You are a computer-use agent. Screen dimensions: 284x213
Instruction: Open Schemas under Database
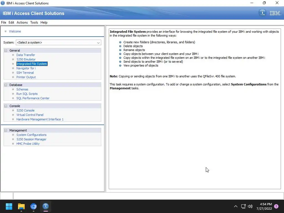click(x=22, y=89)
